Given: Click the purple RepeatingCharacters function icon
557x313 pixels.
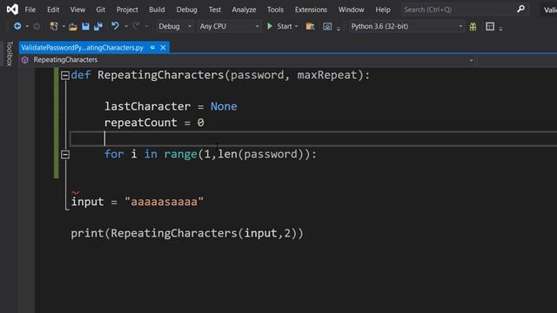Looking at the screenshot, I should tap(25, 60).
